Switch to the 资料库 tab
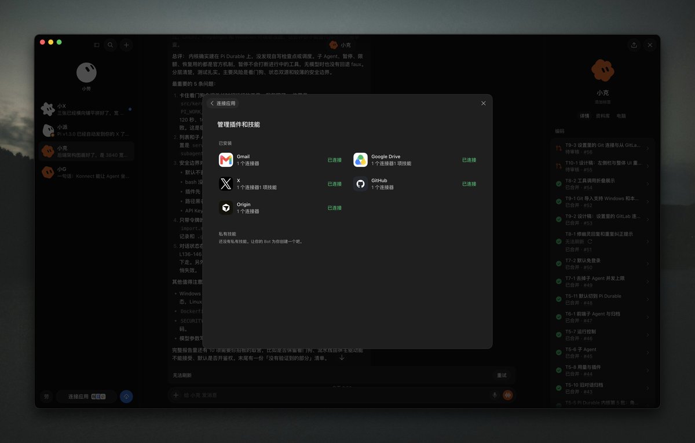Image resolution: width=695 pixels, height=443 pixels. 603,116
